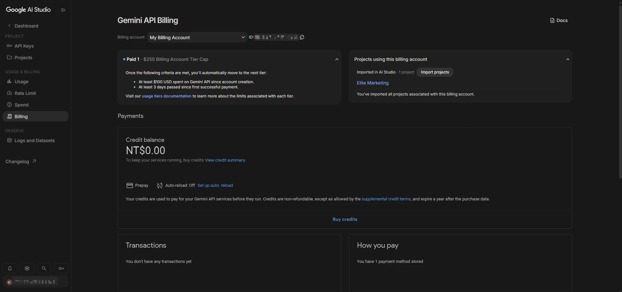Open settings with the gear icon
This screenshot has height=292, width=622.
coord(27,268)
